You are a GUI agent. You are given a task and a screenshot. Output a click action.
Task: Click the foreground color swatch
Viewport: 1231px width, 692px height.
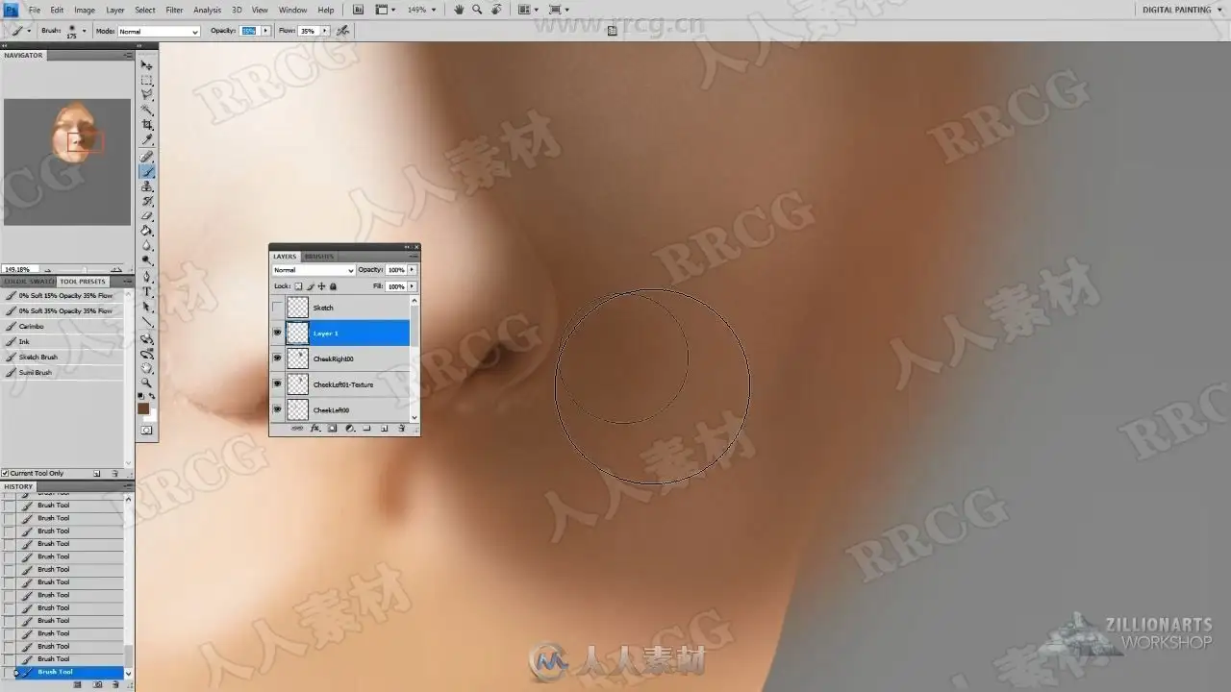tap(143, 408)
